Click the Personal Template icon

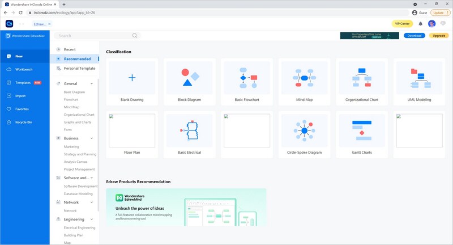pyautogui.click(x=58, y=68)
